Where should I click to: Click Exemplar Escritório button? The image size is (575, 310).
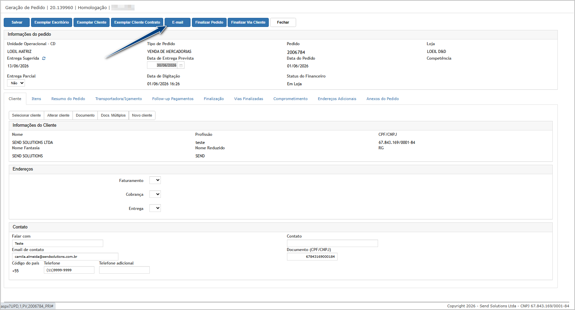click(52, 22)
